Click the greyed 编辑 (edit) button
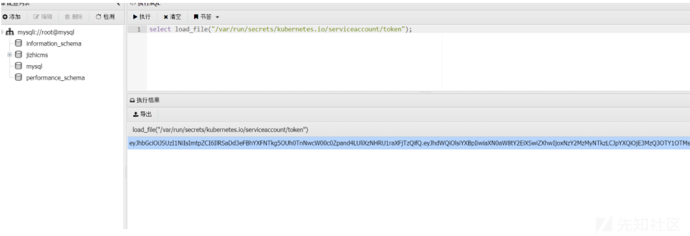The width and height of the screenshot is (690, 236). [x=43, y=17]
